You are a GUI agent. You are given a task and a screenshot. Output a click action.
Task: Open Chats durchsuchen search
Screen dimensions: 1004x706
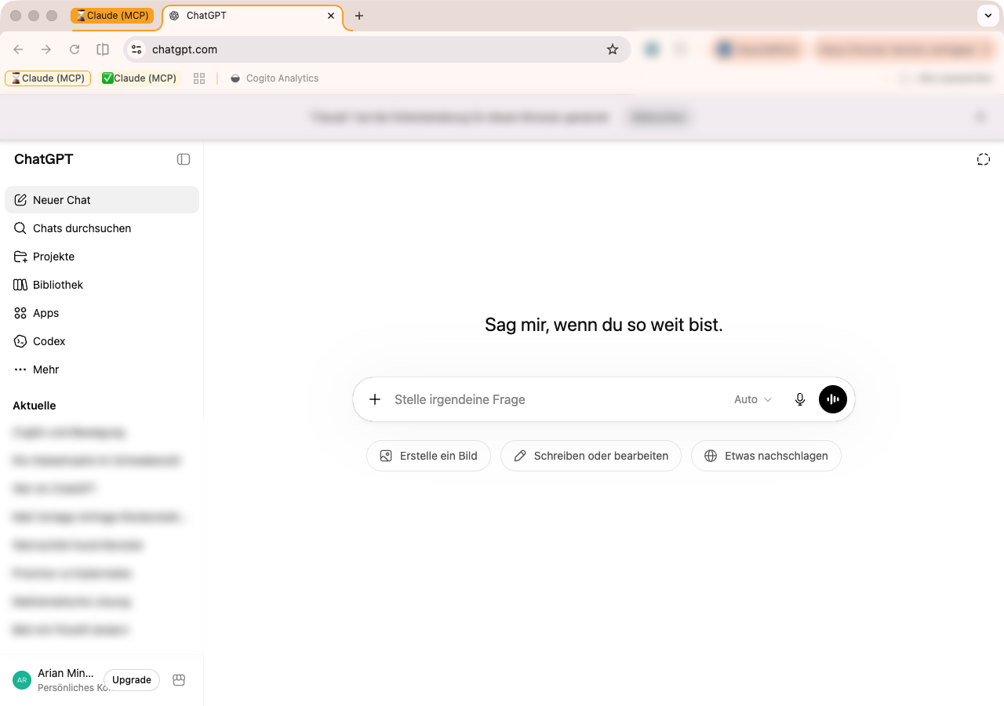tap(102, 228)
